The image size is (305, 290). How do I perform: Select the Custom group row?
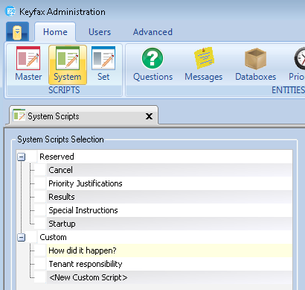[x=165, y=237]
